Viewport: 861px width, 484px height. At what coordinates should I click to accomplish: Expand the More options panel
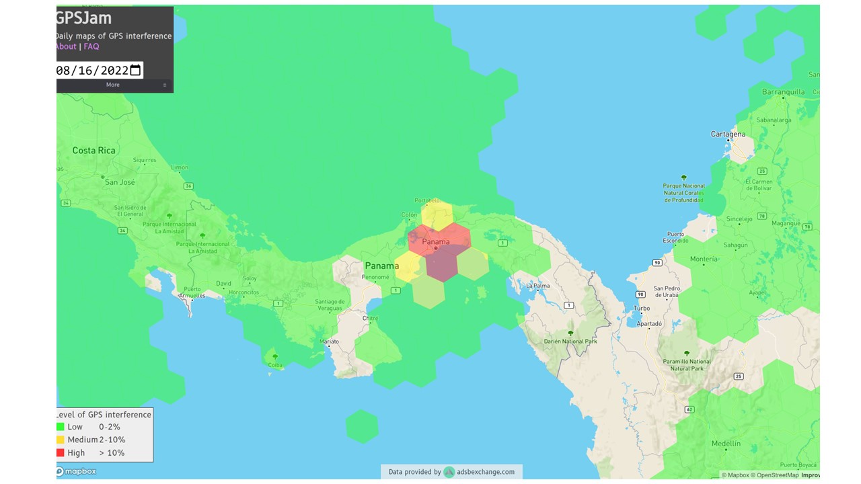pos(113,85)
